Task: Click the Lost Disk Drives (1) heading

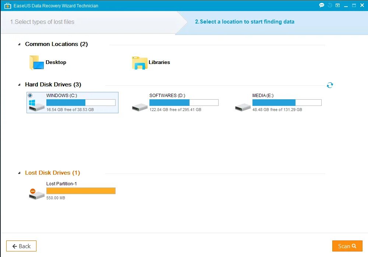Action: click(x=53, y=173)
